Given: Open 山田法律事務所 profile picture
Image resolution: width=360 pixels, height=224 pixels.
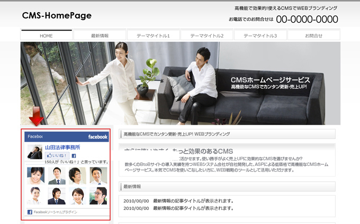Looking at the screenshot, I should (x=34, y=152).
